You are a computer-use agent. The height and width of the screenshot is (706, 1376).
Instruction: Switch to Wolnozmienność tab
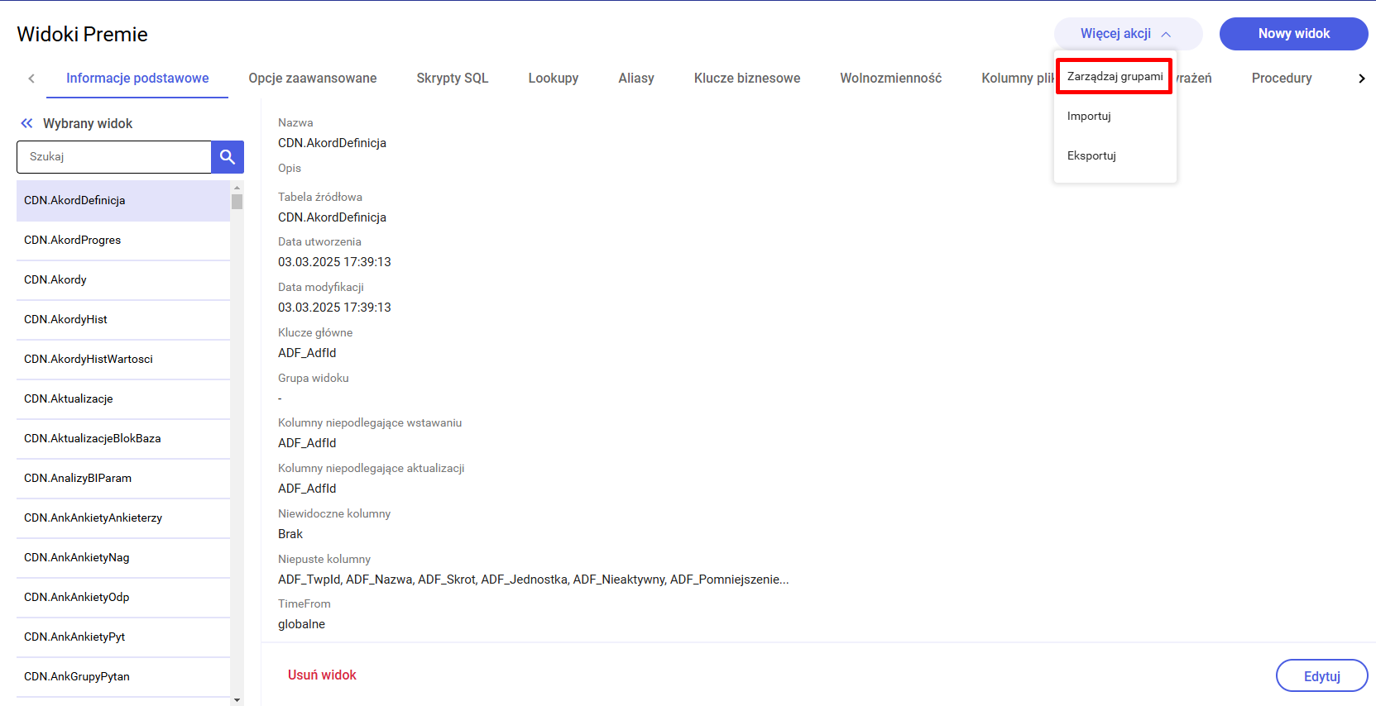click(x=891, y=79)
